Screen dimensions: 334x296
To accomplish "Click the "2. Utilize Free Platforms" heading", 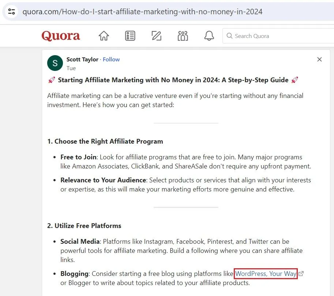I will 84,226.
